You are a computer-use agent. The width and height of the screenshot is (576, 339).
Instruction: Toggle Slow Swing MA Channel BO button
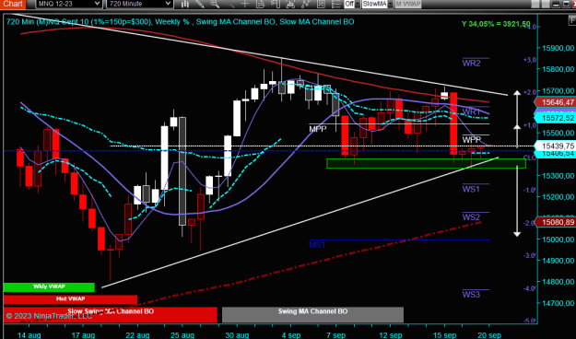pyautogui.click(x=111, y=315)
